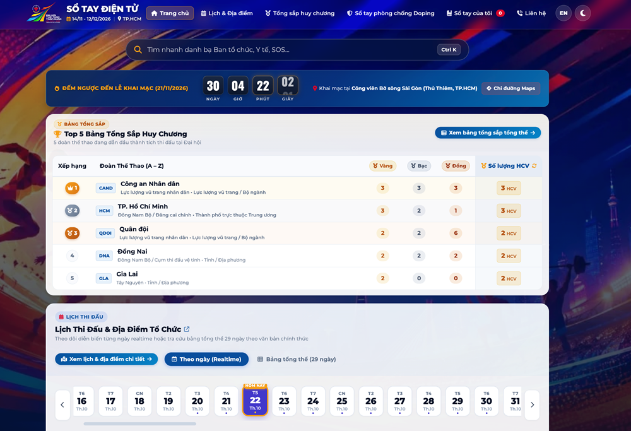631x431 pixels.
Task: Select the DNA team code badge
Action: click(104, 256)
